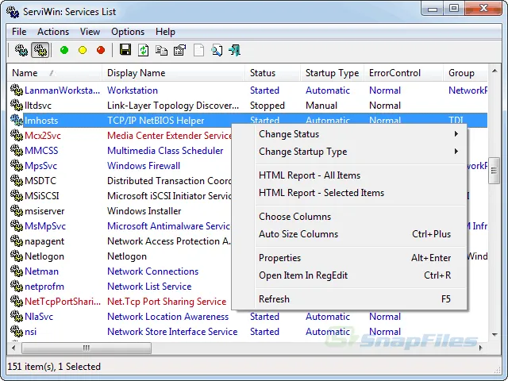508x381 pixels.
Task: Save selected items with the floppy icon
Action: [125, 50]
